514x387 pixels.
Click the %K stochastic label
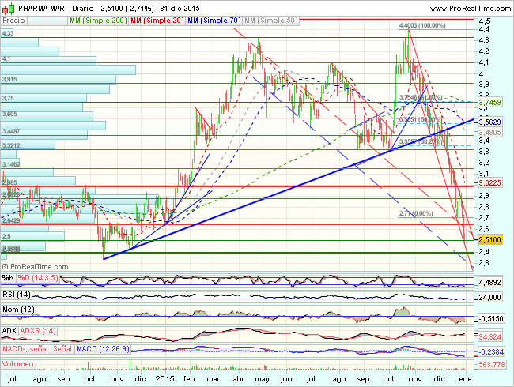pyautogui.click(x=8, y=278)
